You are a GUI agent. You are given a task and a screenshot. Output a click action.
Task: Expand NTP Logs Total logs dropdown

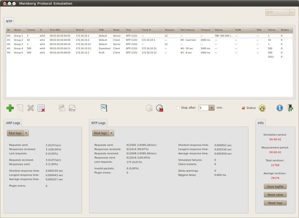pyautogui.click(x=111, y=133)
